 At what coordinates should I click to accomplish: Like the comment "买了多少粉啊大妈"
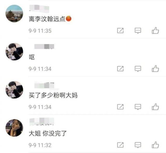click(155, 107)
